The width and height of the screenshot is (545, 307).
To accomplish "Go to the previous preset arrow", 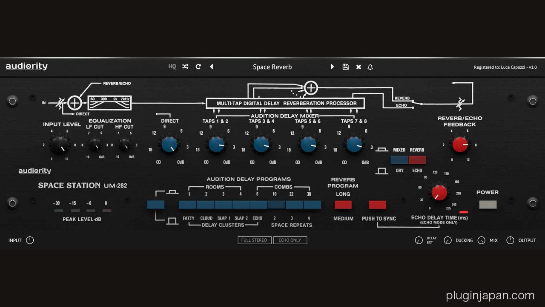I will click(211, 67).
